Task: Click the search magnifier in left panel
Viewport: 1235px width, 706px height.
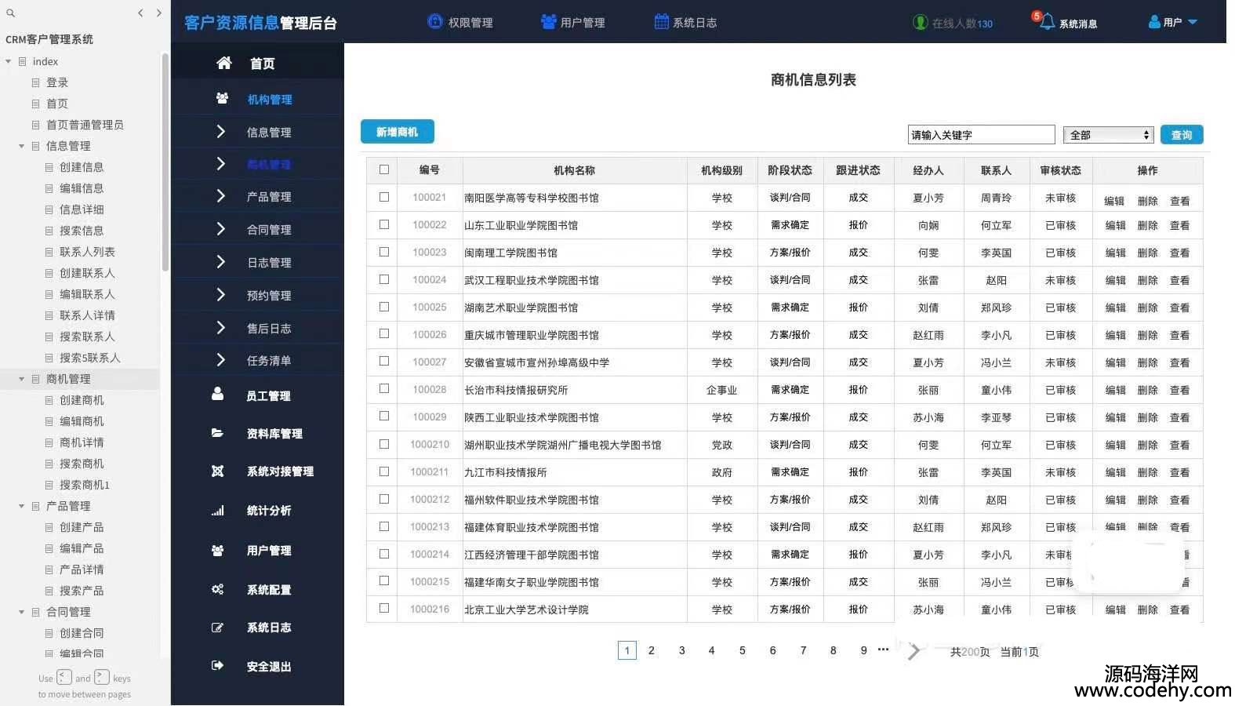Action: tap(11, 13)
